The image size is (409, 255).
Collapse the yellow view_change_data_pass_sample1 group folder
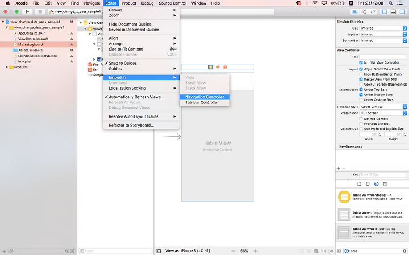click(x=6, y=27)
